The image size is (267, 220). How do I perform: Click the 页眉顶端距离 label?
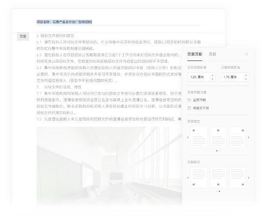click(x=197, y=67)
